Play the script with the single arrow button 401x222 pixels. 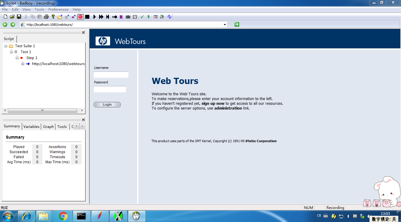click(94, 17)
